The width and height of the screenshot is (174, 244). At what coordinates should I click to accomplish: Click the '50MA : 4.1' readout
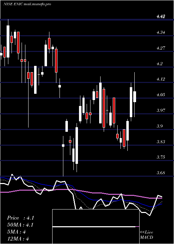coord(20,225)
